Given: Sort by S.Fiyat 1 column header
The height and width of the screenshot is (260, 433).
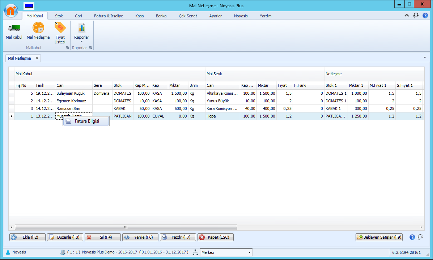Looking at the screenshot, I should tap(409, 85).
